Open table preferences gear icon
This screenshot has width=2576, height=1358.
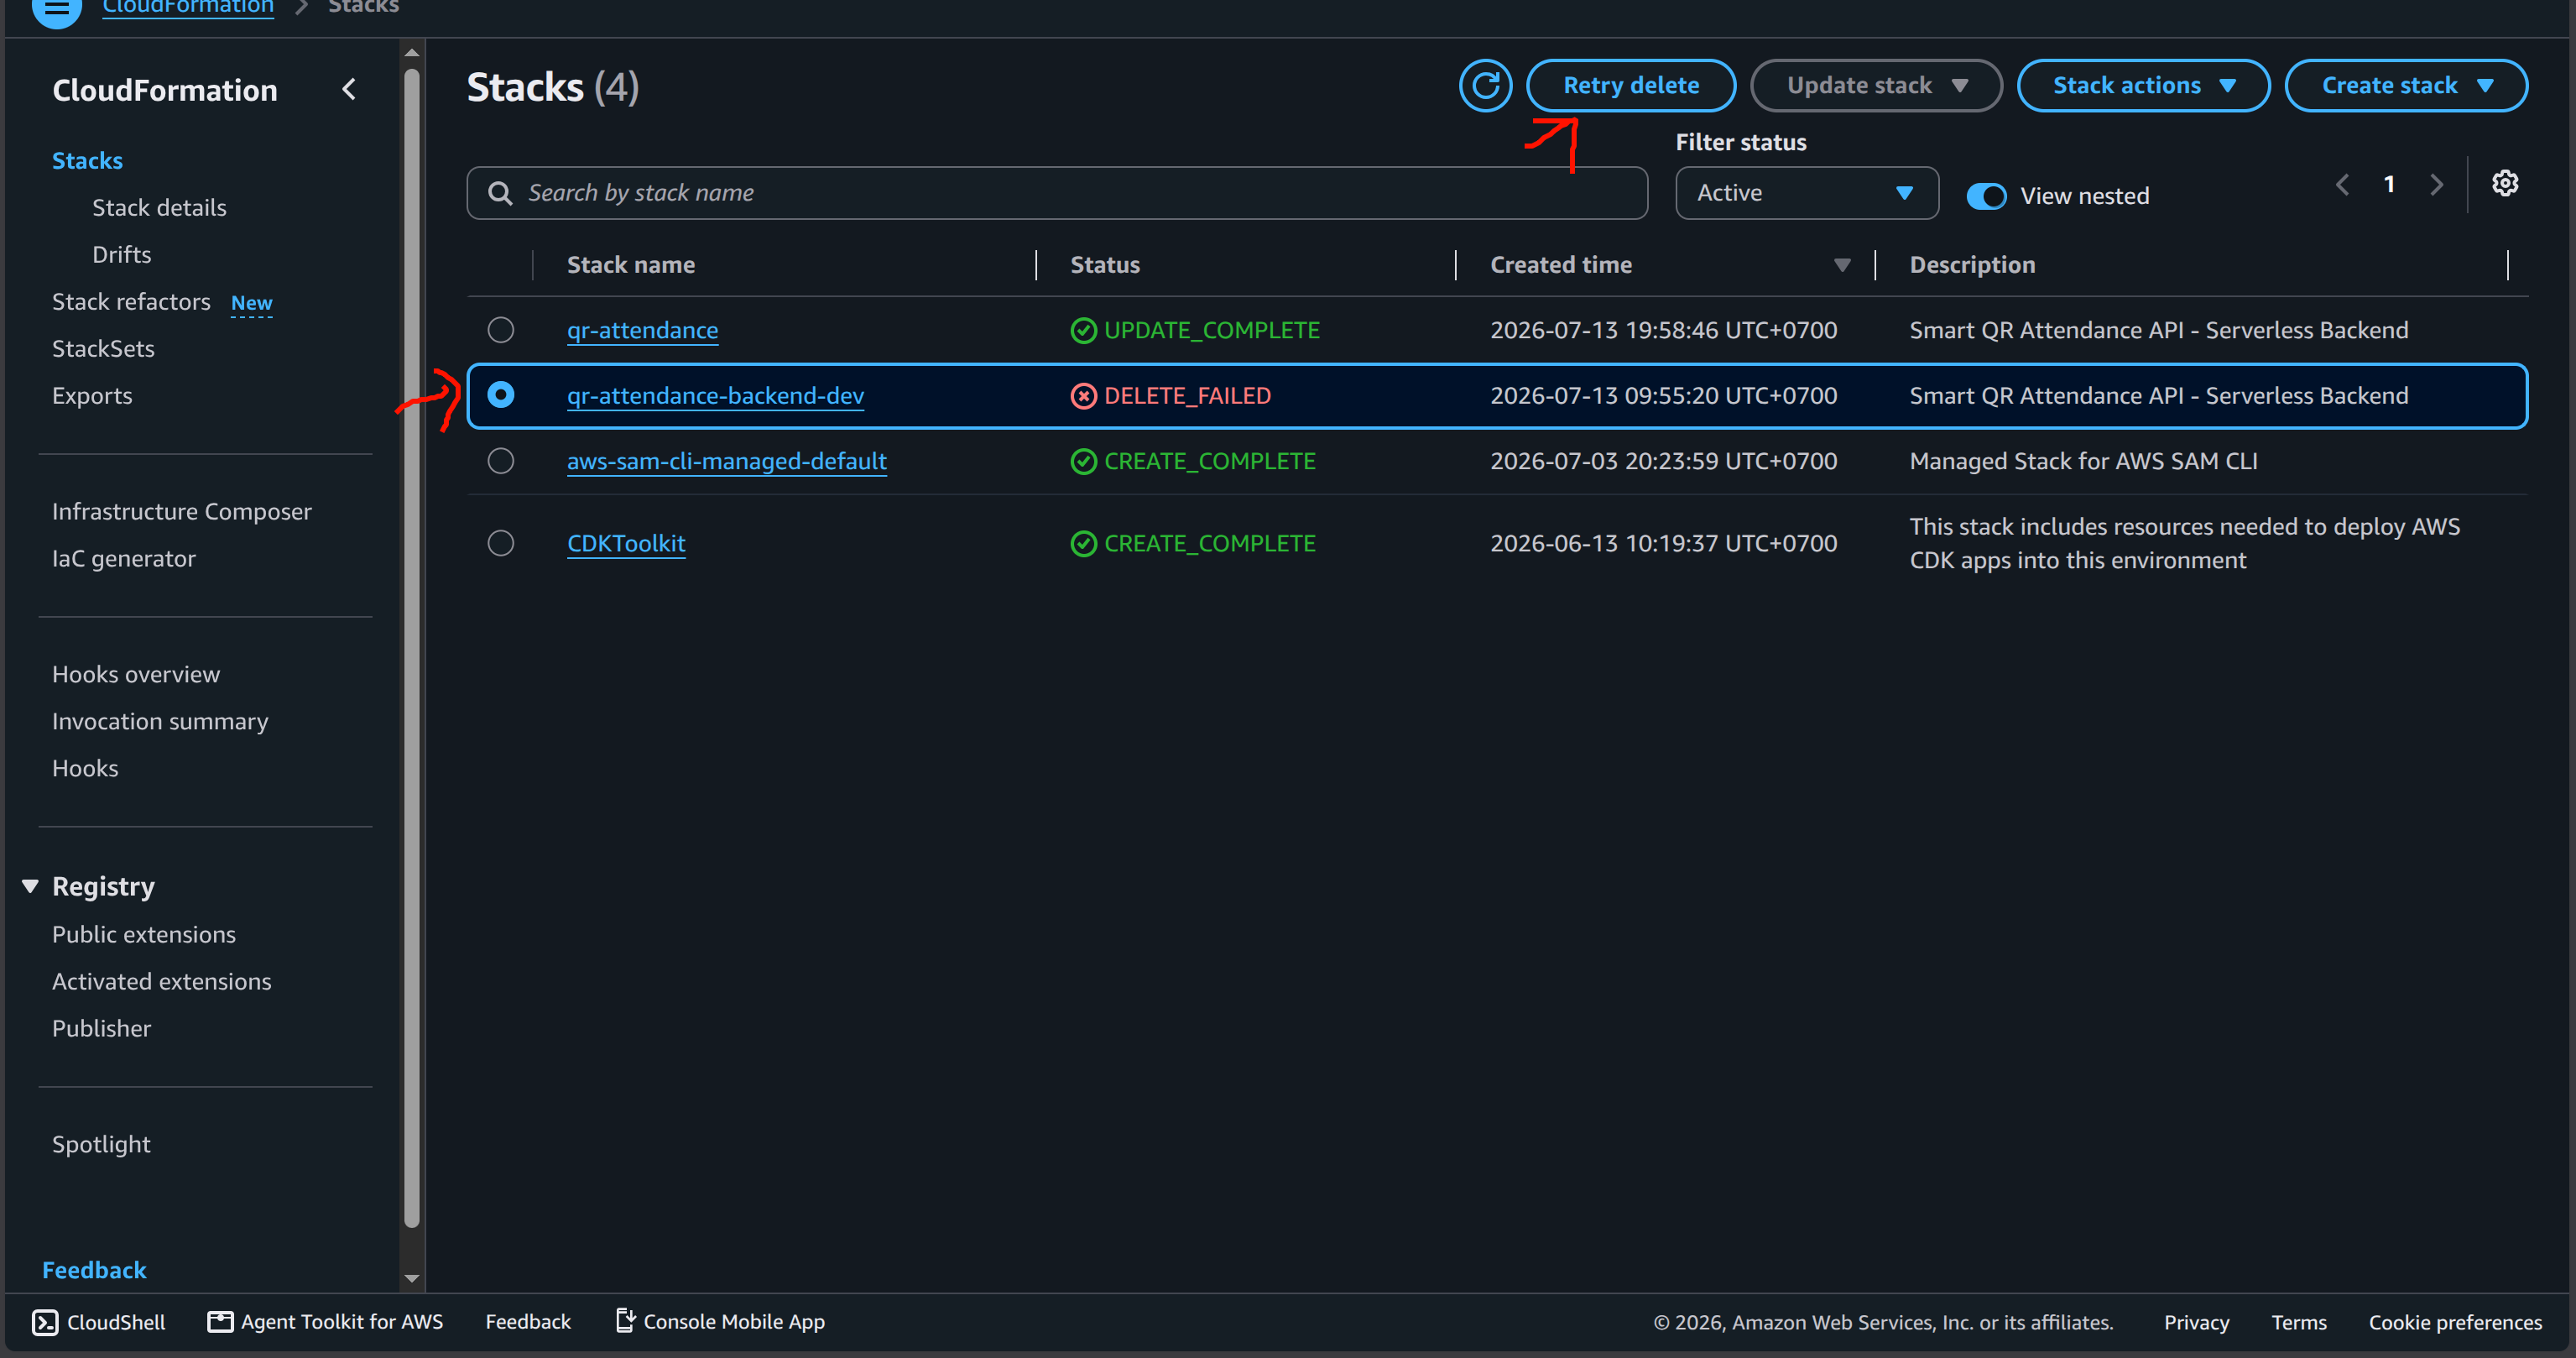click(x=2505, y=184)
